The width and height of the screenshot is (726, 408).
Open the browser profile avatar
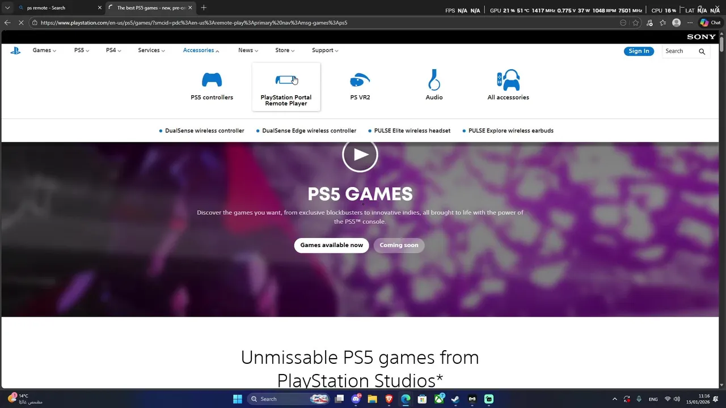coord(676,23)
